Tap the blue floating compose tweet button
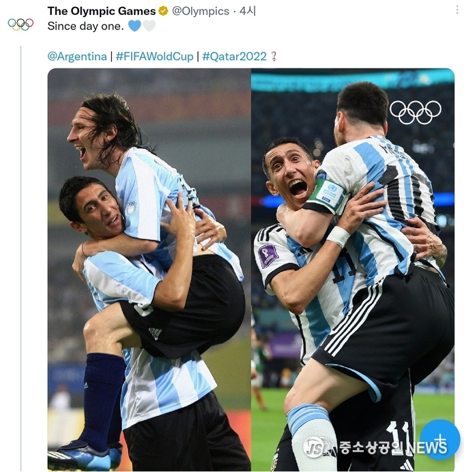This screenshot has height=472, width=464. point(440,439)
